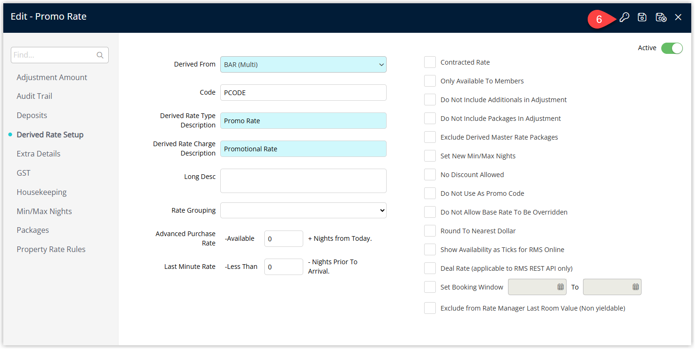
Task: Click the booking window end date field
Action: 612,287
